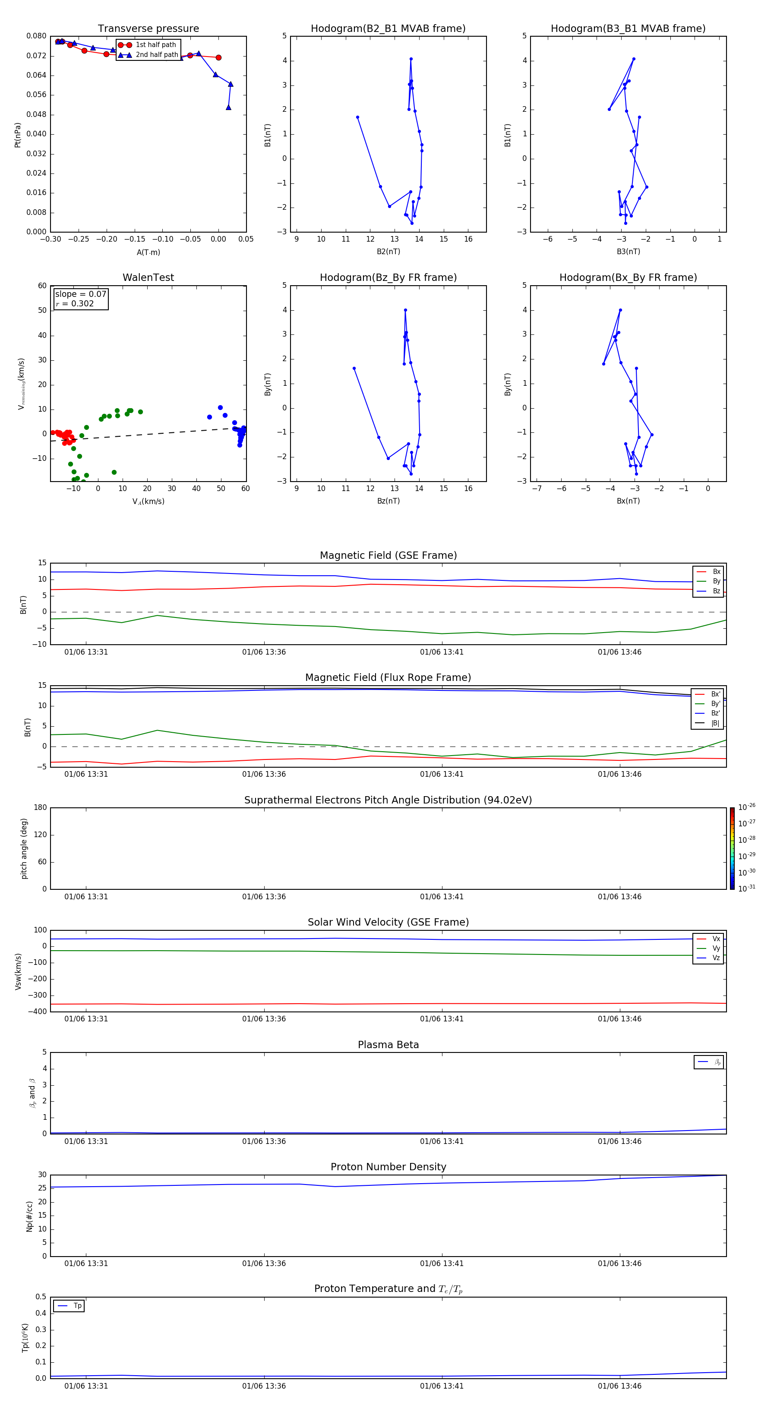Image resolution: width=777 pixels, height=1424 pixels.
Task: Click the 'Bx' legend entry in GSE panel
Action: [x=708, y=572]
